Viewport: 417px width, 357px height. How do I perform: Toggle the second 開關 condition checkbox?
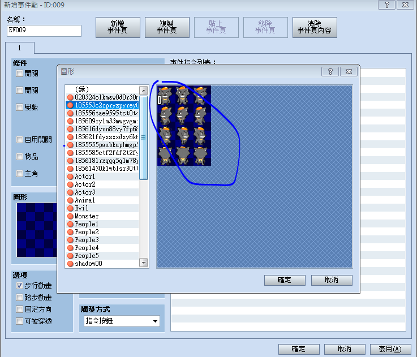click(19, 90)
